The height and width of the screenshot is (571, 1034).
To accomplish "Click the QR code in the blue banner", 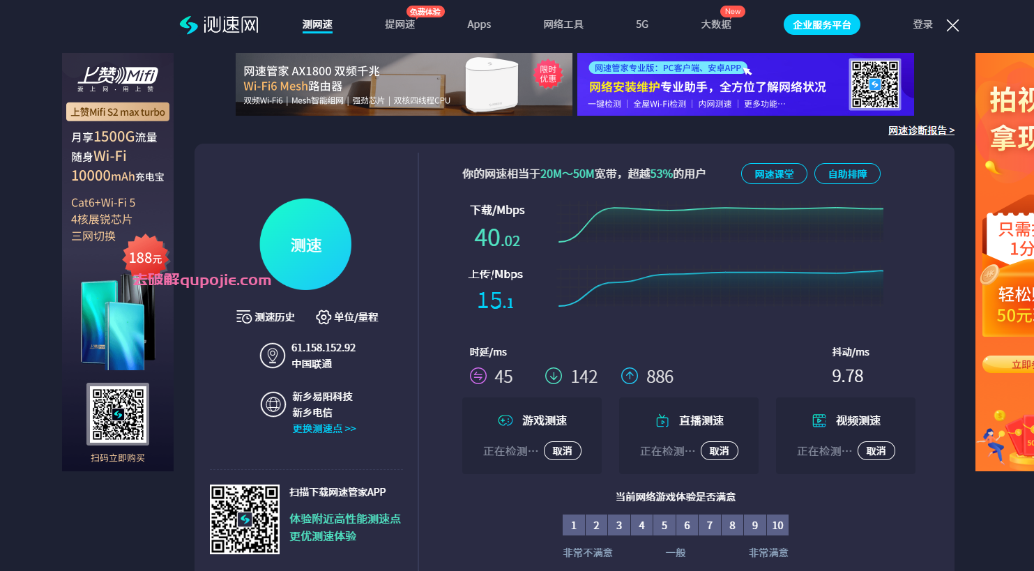I will (875, 84).
